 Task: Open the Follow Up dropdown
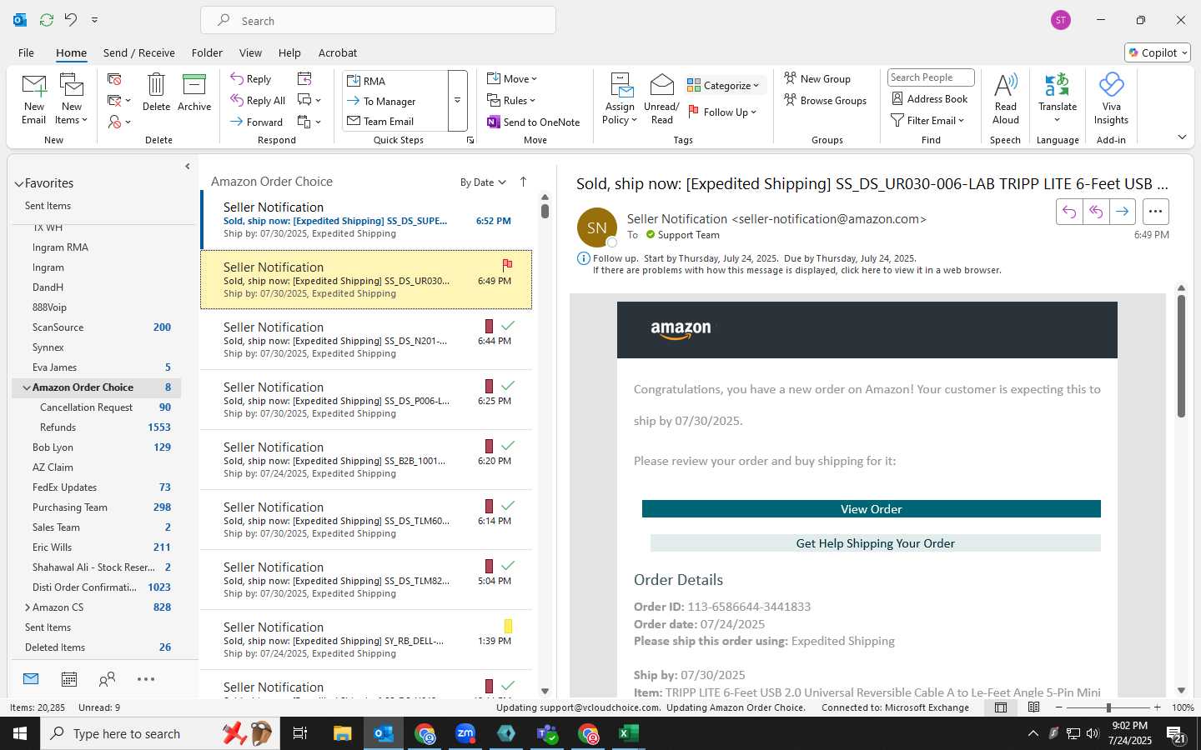722,112
